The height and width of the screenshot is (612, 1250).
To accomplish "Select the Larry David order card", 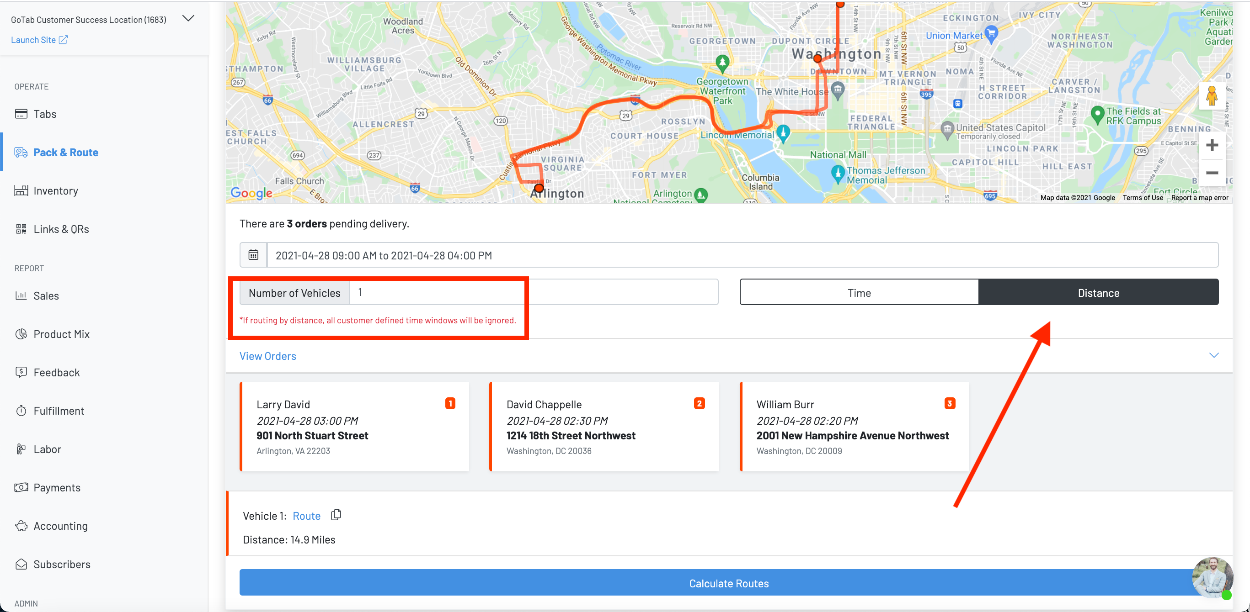I will 354,427.
